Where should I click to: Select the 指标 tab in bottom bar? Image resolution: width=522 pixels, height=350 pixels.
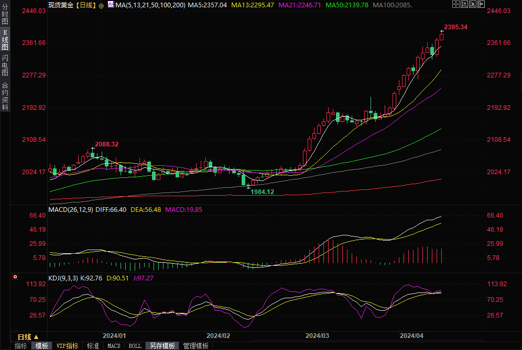tap(21, 346)
